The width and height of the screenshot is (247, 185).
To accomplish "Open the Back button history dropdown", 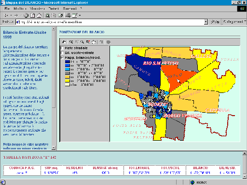I will click(11, 15).
